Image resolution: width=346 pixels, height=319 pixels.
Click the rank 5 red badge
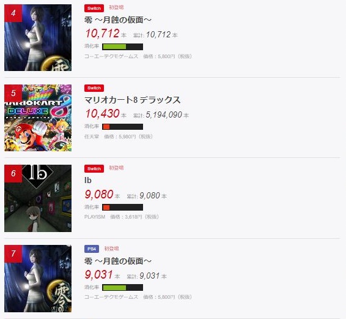tap(13, 93)
